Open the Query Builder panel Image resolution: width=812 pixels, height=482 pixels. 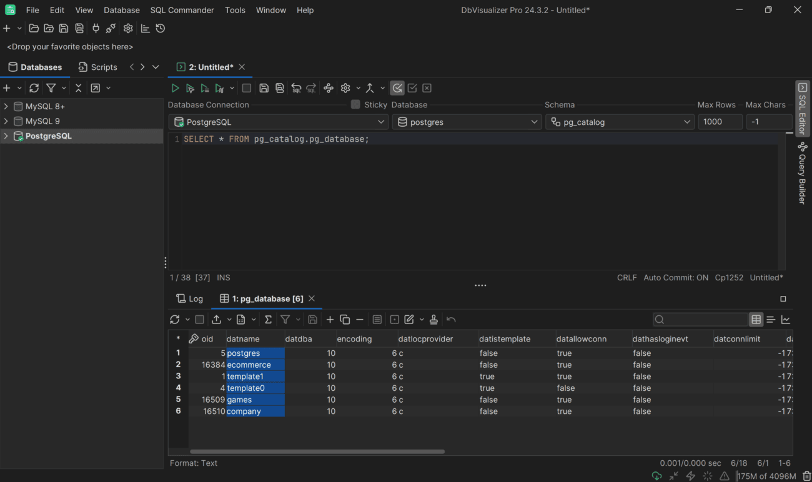click(x=801, y=175)
